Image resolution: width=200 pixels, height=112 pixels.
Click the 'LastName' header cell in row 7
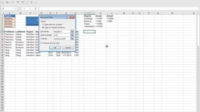click(x=21, y=32)
